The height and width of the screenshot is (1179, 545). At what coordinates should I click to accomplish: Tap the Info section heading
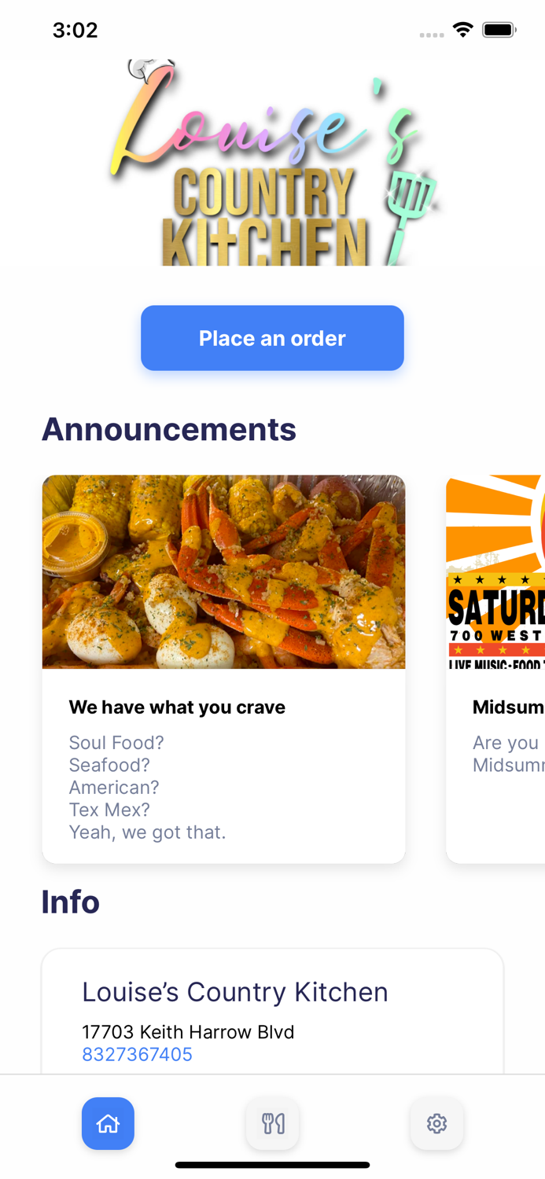pyautogui.click(x=71, y=902)
